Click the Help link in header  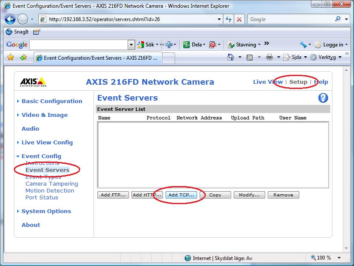pos(321,82)
